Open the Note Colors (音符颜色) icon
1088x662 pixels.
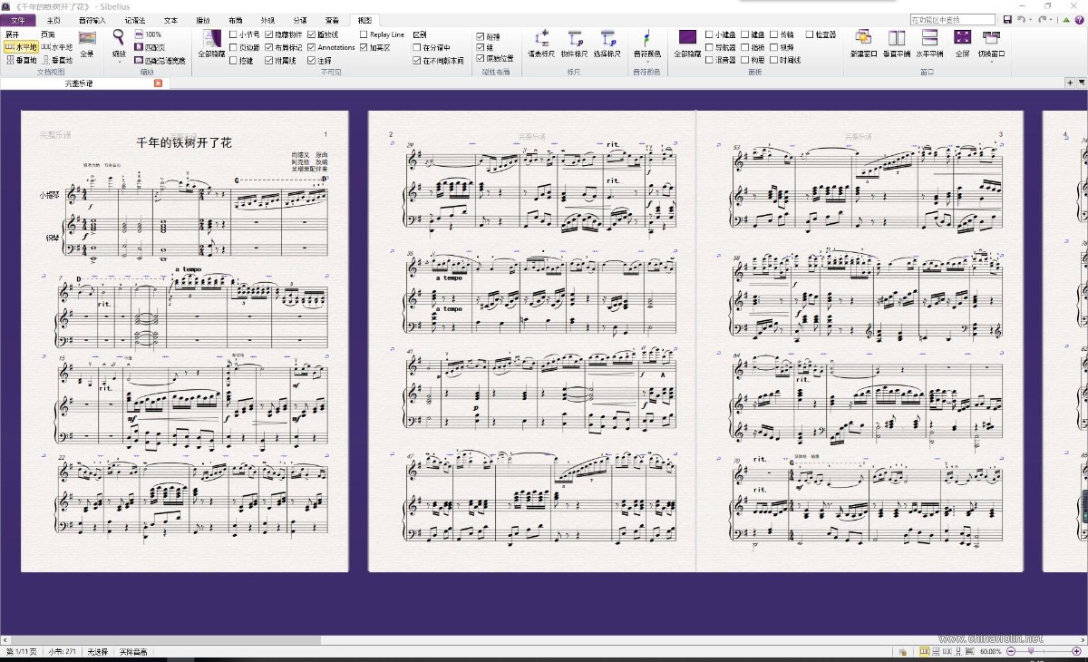click(x=646, y=42)
